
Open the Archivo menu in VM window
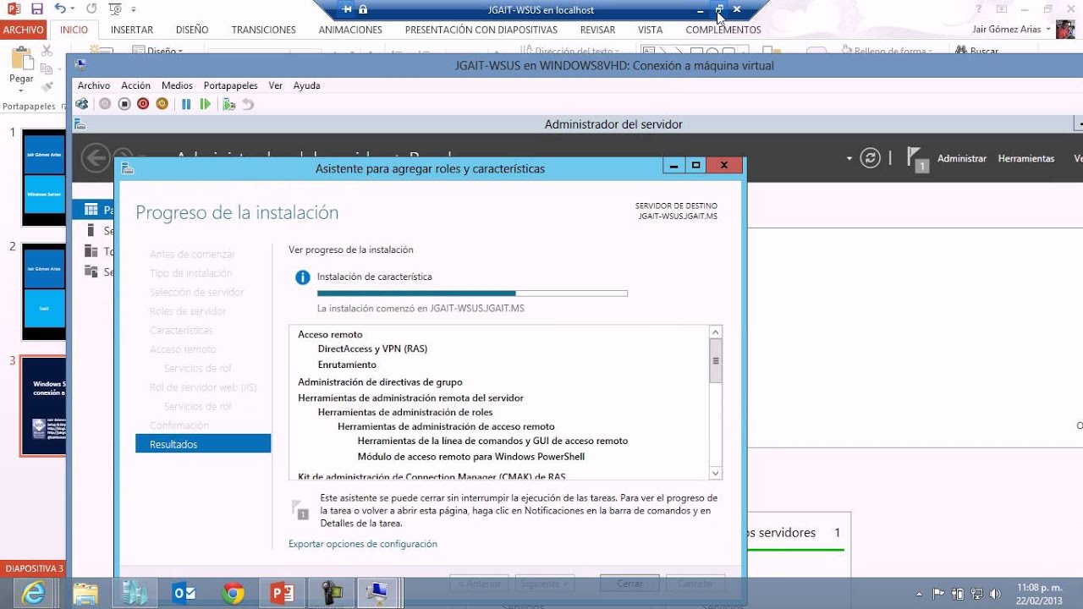pos(94,85)
